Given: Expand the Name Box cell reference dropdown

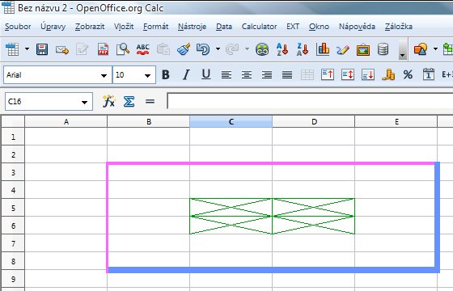Looking at the screenshot, I should tap(84, 102).
